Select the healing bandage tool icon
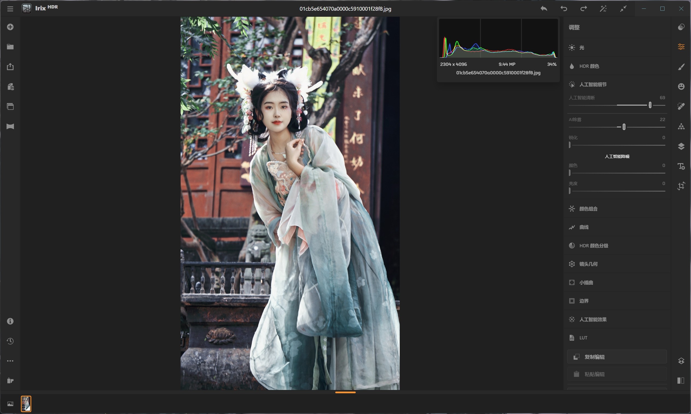The width and height of the screenshot is (691, 414). [681, 106]
